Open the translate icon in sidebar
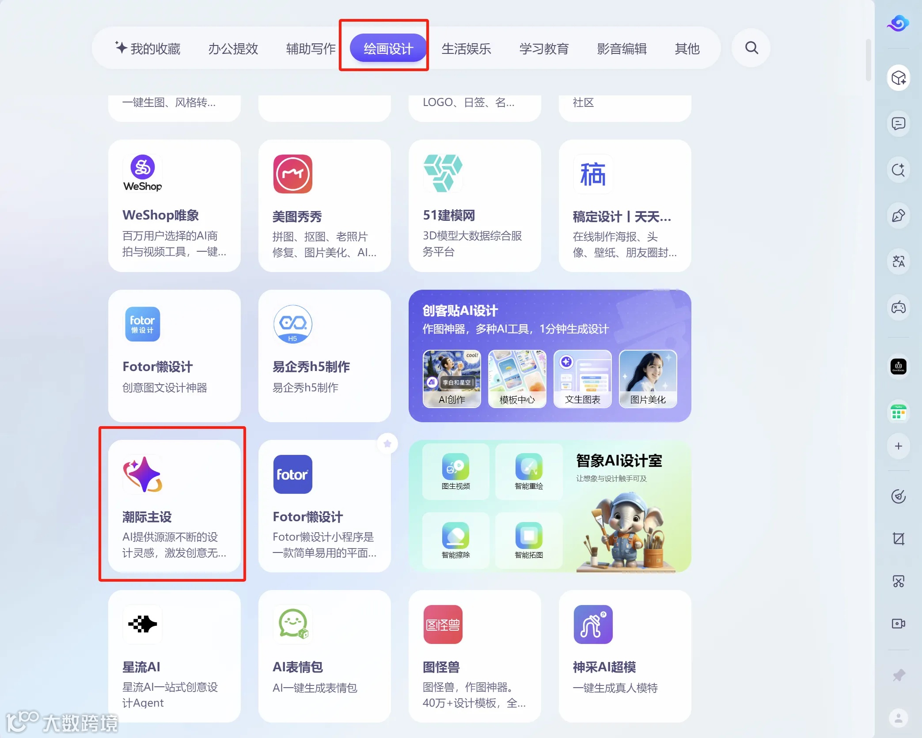The height and width of the screenshot is (738, 922). [898, 261]
